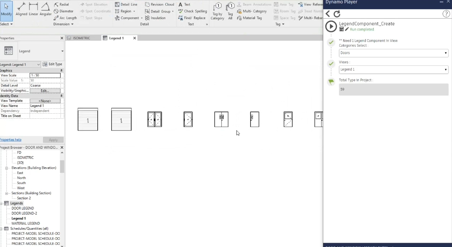Collapse the Graphics properties section
452x247 pixels.
point(61,70)
